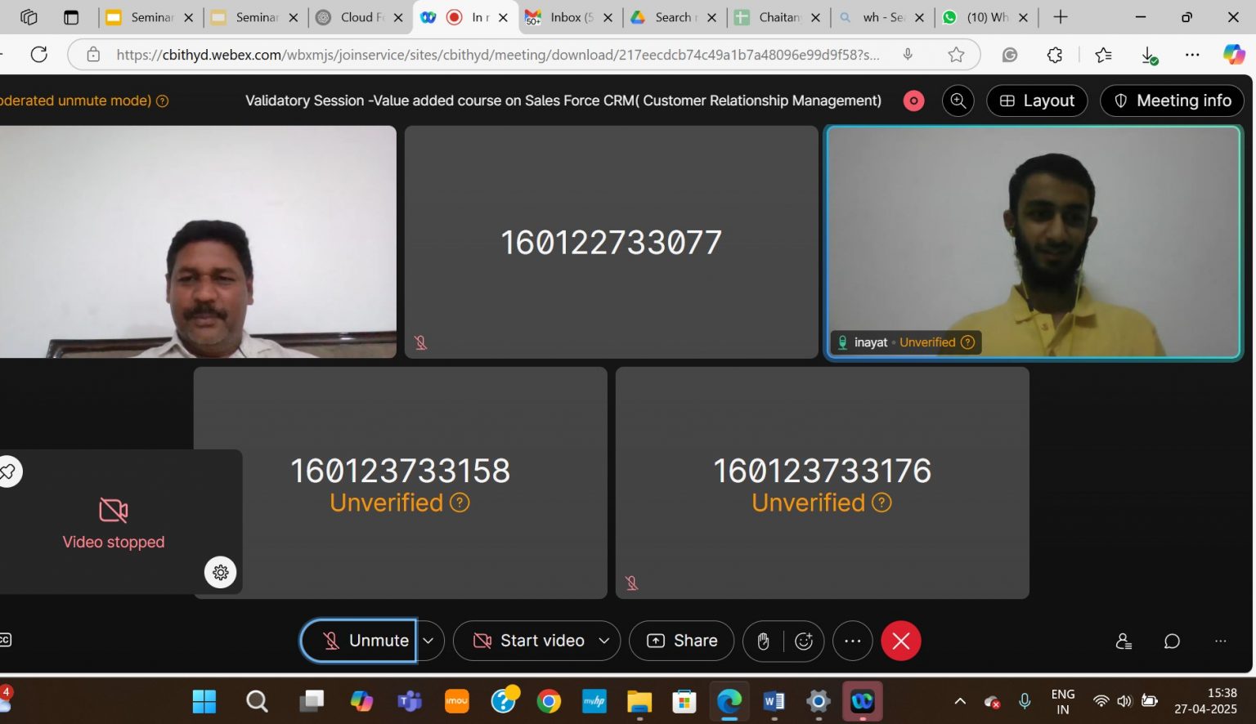Open the Layout options button
Screen dimensions: 1256x724
click(1037, 101)
